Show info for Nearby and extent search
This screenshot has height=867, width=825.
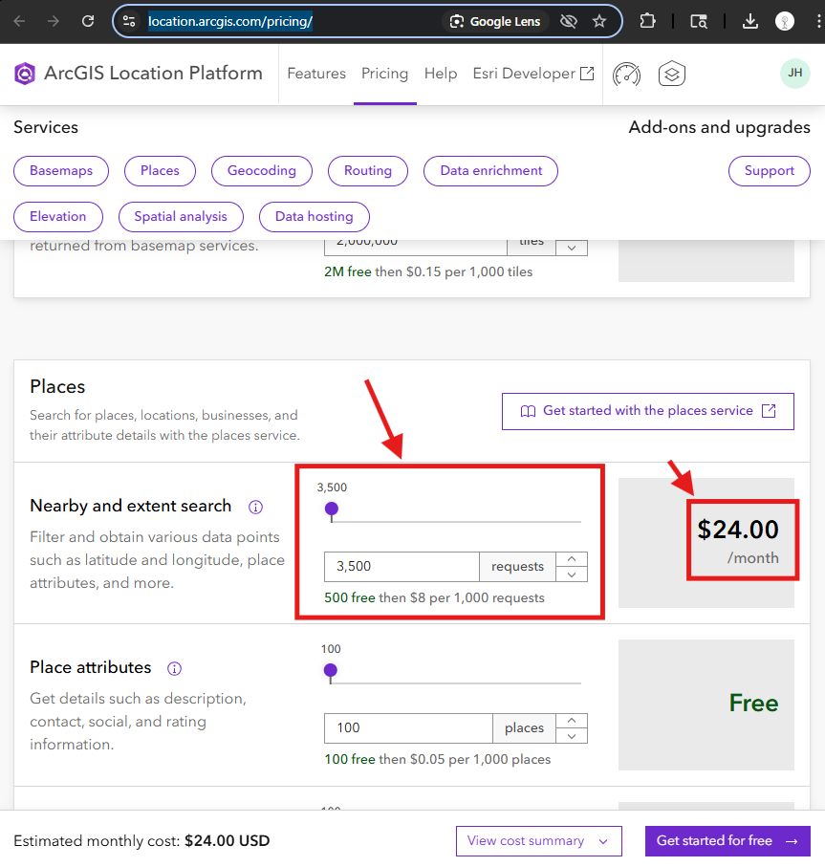point(255,507)
